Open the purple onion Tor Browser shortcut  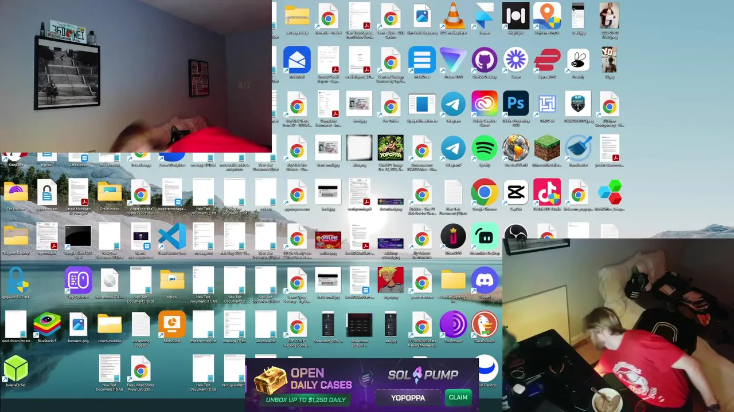click(453, 325)
